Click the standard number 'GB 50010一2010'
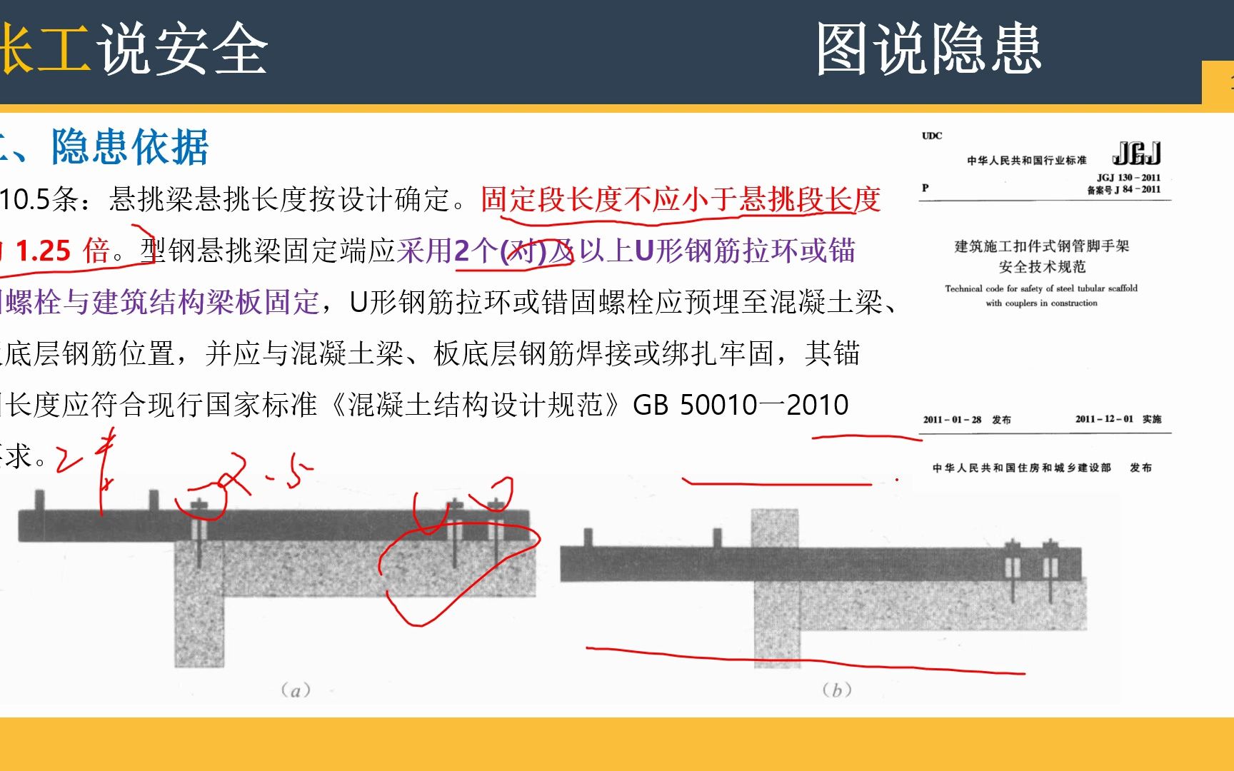The height and width of the screenshot is (771, 1234). (741, 405)
